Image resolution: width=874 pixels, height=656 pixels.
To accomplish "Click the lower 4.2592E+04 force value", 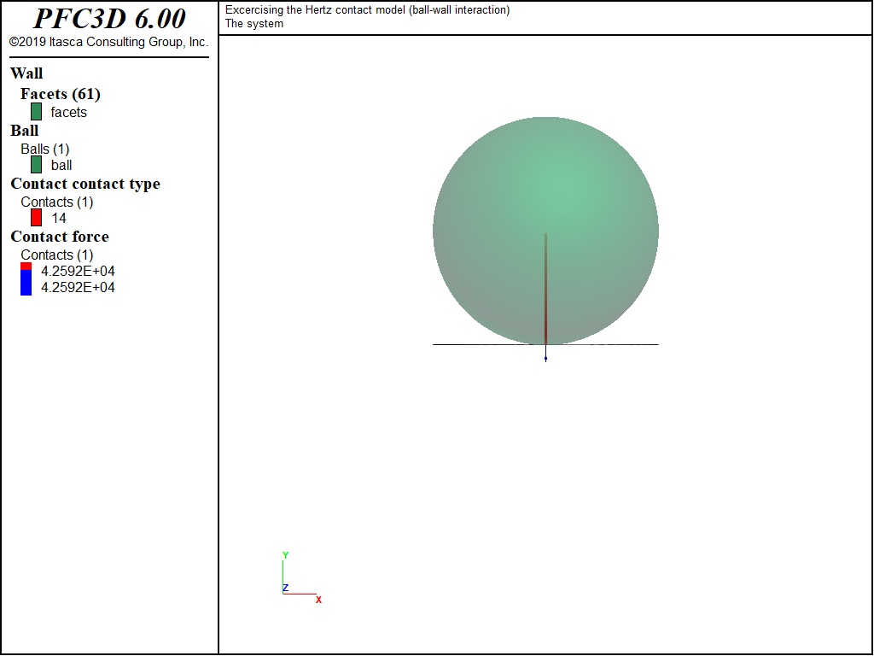I will pyautogui.click(x=78, y=287).
